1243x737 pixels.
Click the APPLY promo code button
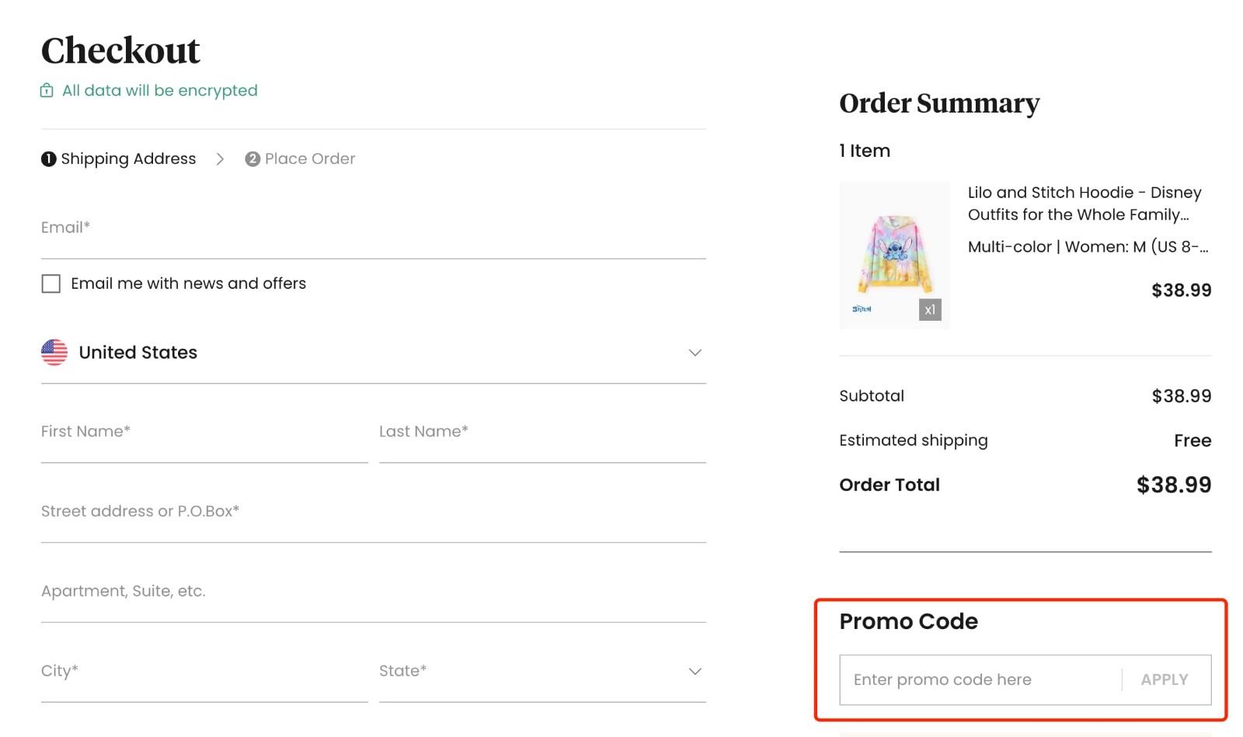click(1164, 679)
